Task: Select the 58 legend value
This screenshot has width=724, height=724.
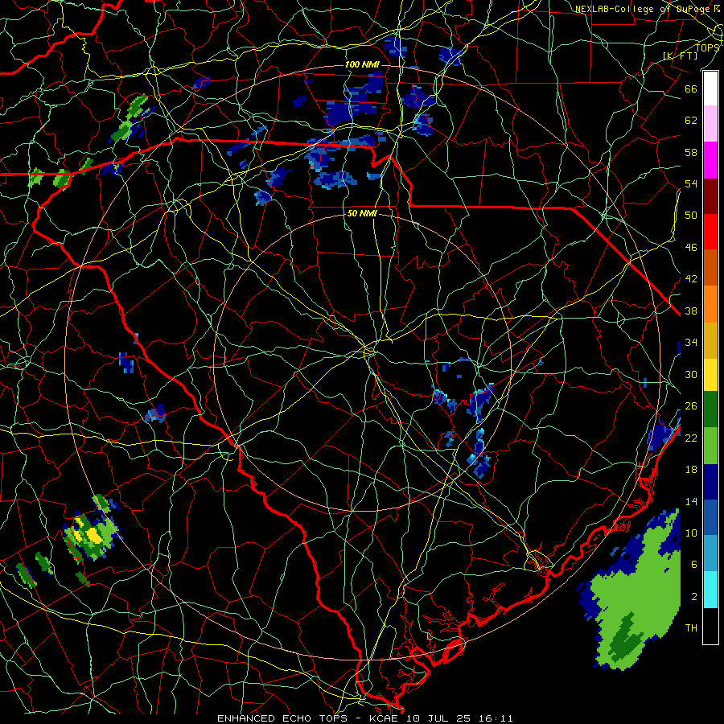Action: pos(691,152)
